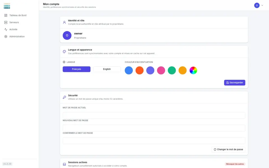Click the person icon beside Identité et rôle
Screen dimensions: 269x168
coord(64,22)
